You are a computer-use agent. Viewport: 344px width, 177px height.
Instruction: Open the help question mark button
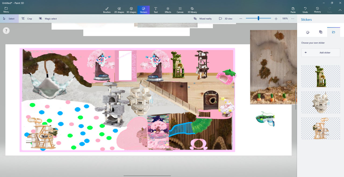[x=6, y=30]
